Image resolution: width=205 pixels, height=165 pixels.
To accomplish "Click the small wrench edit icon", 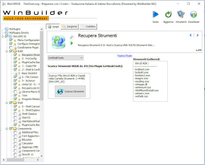I will point(72,37).
